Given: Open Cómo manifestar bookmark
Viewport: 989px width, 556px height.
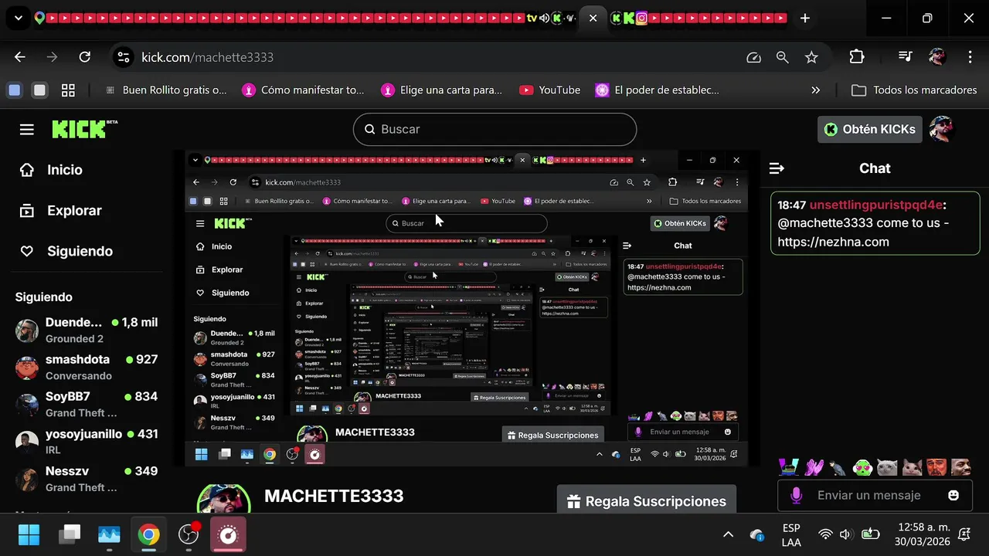Looking at the screenshot, I should pos(303,90).
